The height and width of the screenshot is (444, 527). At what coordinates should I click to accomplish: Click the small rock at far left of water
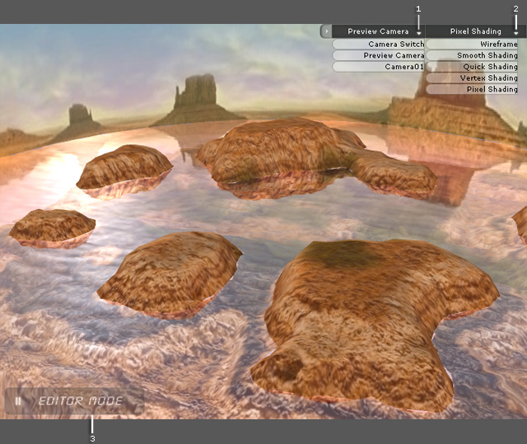tap(51, 226)
